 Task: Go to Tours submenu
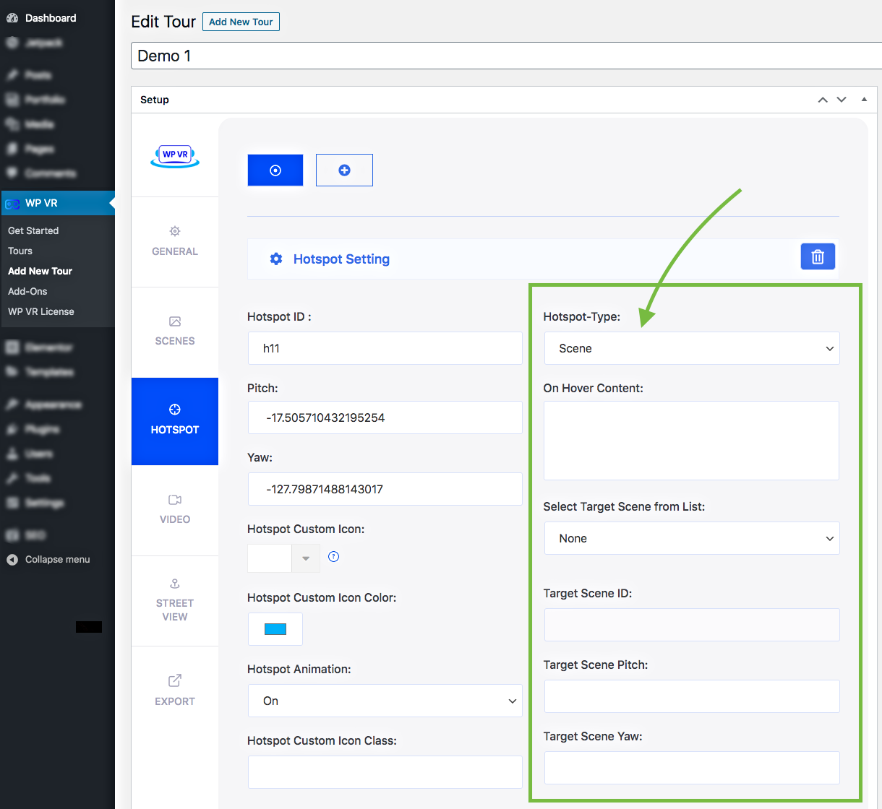point(20,251)
